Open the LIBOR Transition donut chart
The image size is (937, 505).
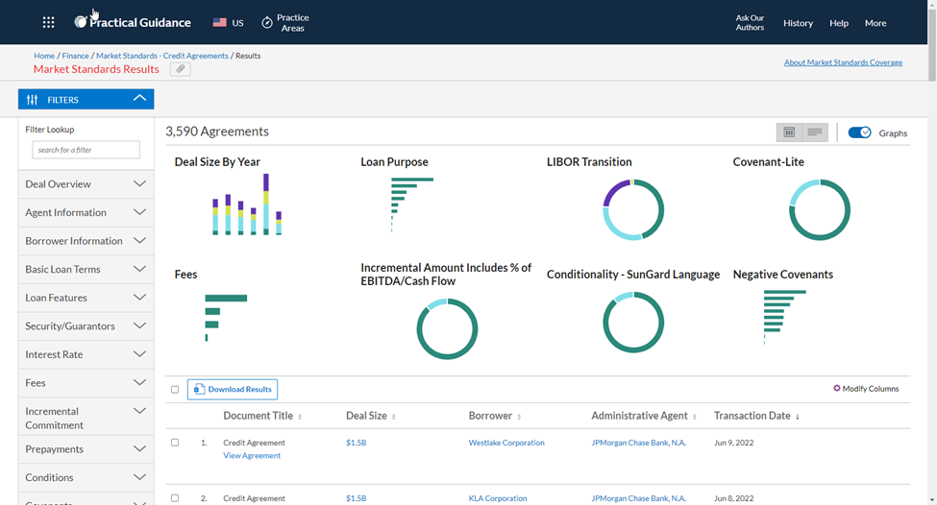tap(632, 209)
